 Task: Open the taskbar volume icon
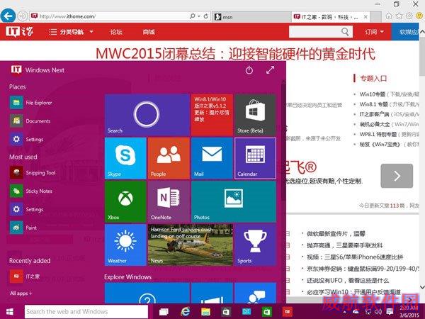click(378, 312)
